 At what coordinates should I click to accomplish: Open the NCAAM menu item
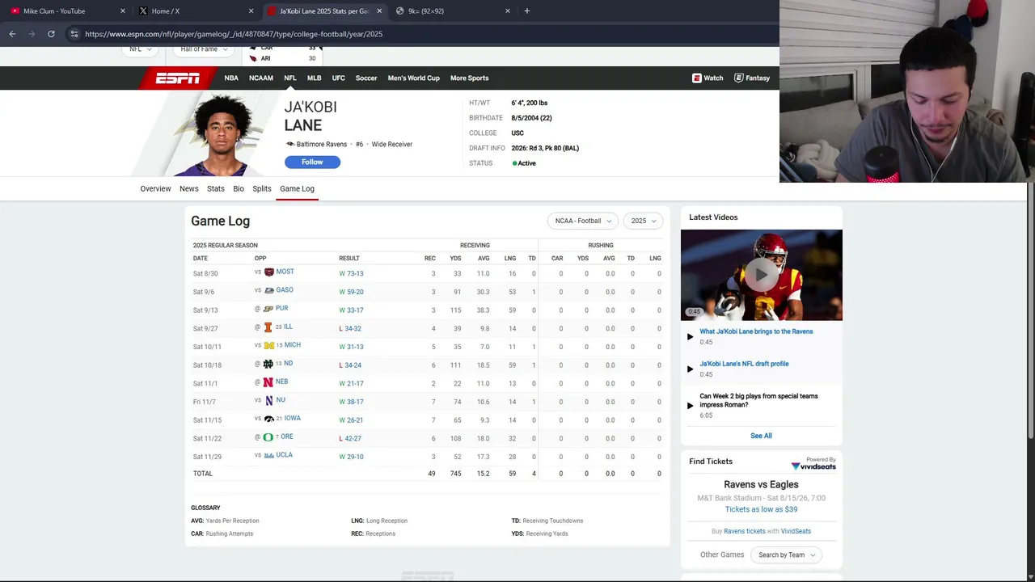(x=261, y=78)
